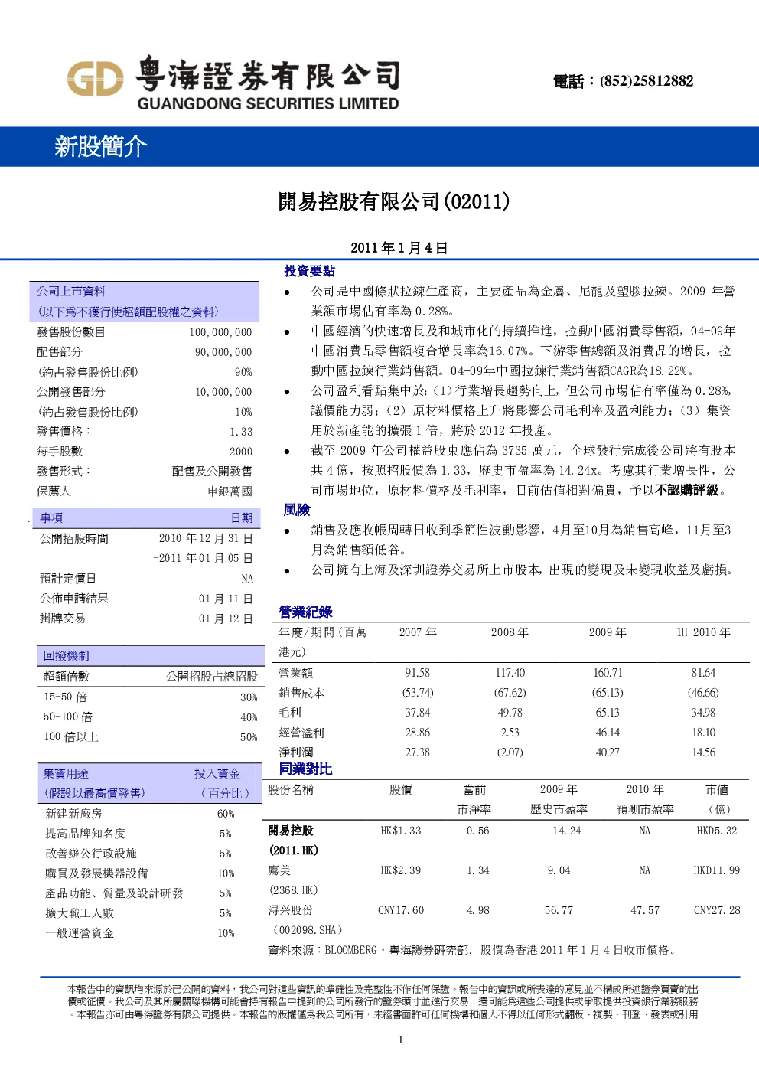Click the historical P/E value 56.77
Viewport: 759px width, 1074px height.
click(559, 910)
